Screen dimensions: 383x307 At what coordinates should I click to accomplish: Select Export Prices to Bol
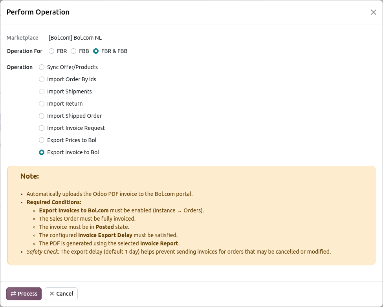[x=42, y=140]
